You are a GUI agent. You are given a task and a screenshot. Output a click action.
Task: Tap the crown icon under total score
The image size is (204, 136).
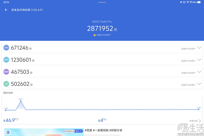pos(95,35)
